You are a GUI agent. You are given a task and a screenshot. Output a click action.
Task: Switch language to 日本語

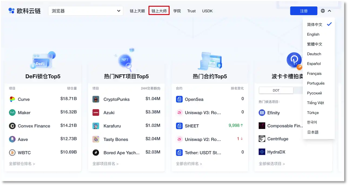coord(313,132)
